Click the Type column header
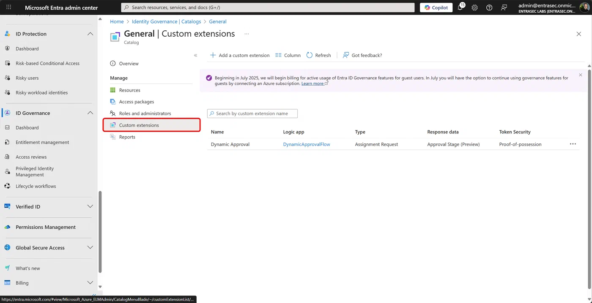592x303 pixels. click(x=360, y=132)
